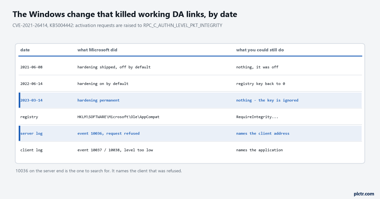Click the infographic title about killed DA links
The image size is (380, 199).
click(125, 14)
